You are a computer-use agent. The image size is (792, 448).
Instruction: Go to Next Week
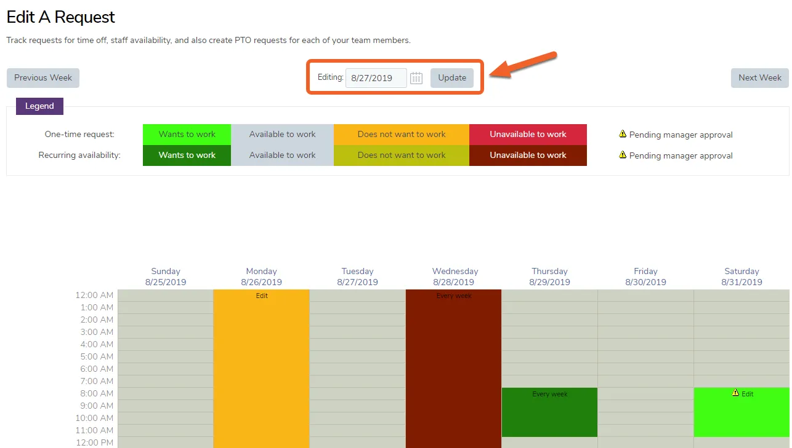click(759, 78)
